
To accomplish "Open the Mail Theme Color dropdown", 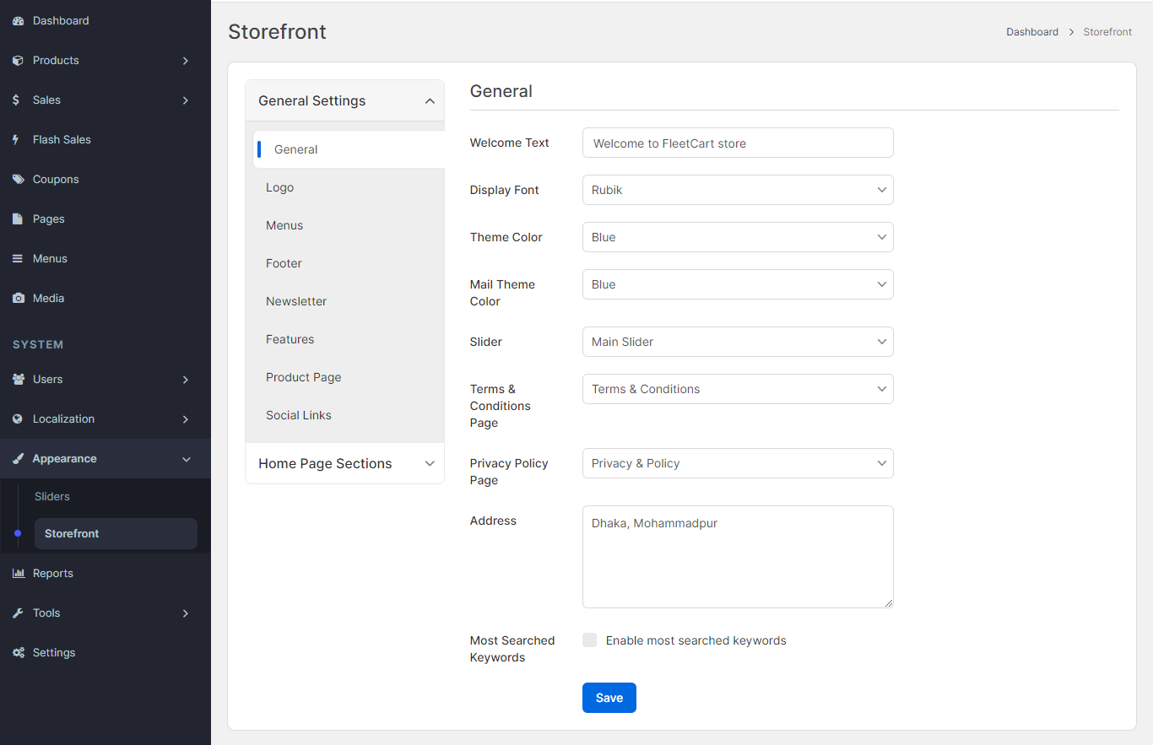I will [737, 284].
